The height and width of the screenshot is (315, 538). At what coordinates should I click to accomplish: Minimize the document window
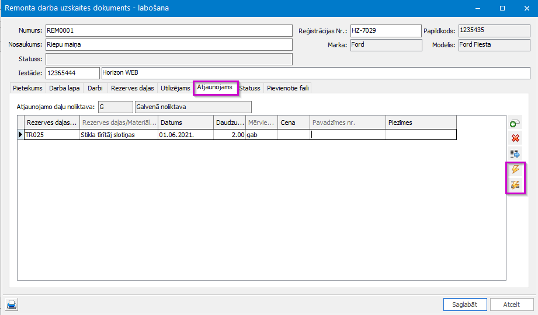478,8
